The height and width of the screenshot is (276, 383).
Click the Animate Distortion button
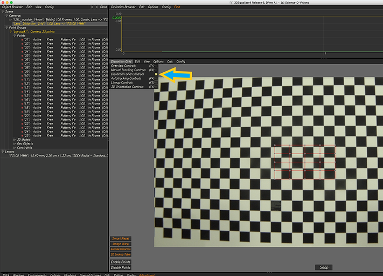click(x=121, y=249)
